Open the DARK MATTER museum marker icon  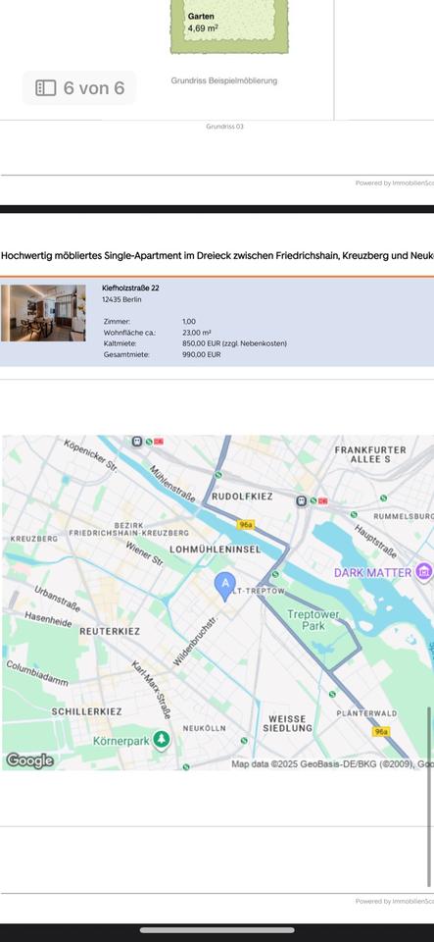click(x=424, y=572)
